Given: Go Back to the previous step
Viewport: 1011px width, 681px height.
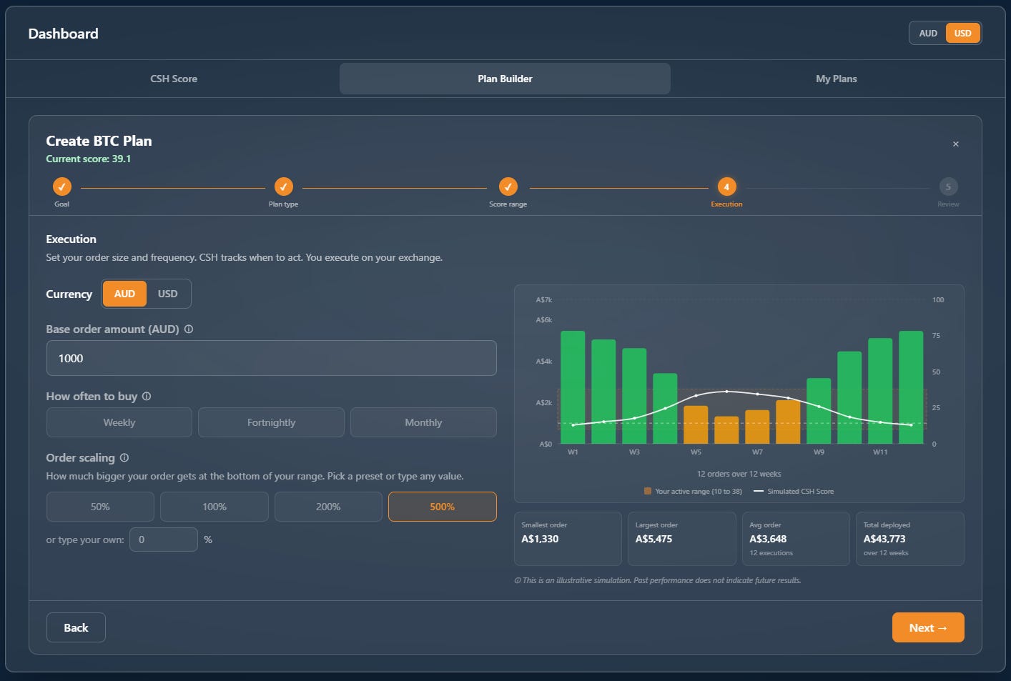Looking at the screenshot, I should (x=76, y=627).
